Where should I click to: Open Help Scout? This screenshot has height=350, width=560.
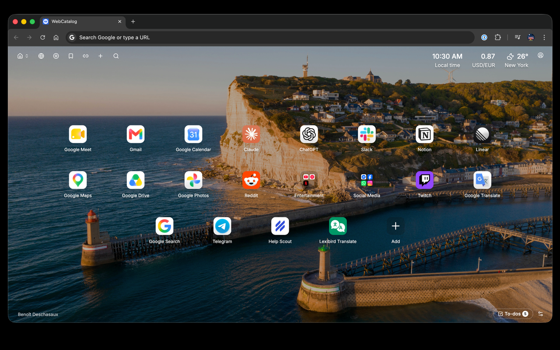tap(280, 226)
